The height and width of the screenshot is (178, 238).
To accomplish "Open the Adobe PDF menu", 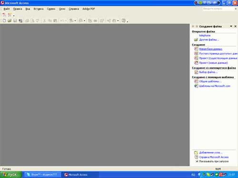I will (x=89, y=9).
